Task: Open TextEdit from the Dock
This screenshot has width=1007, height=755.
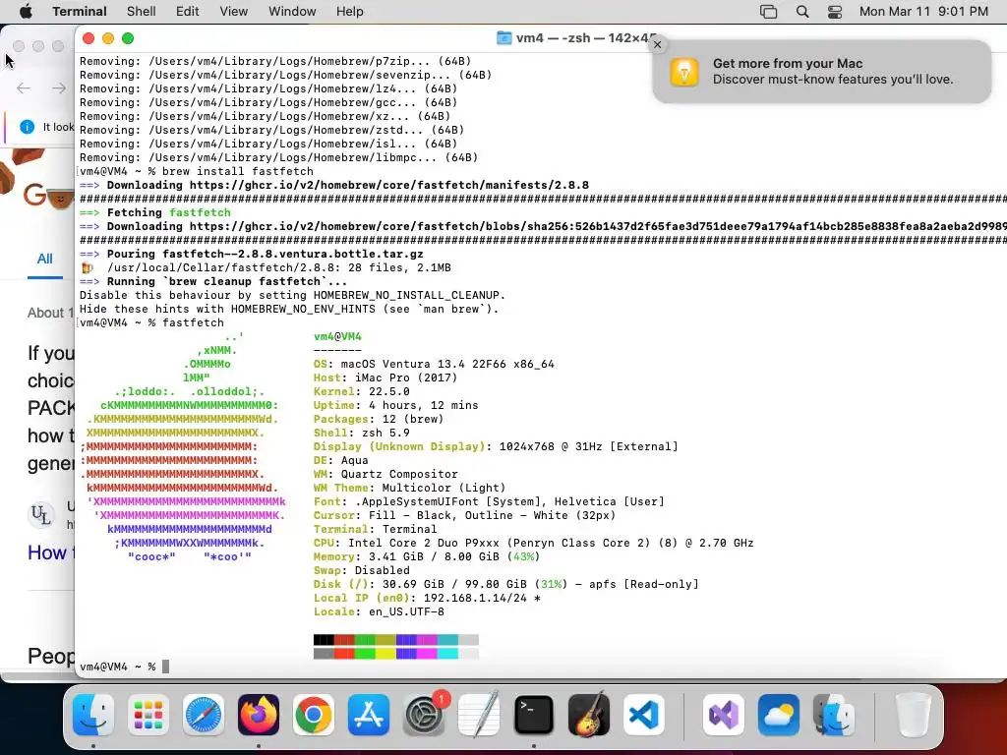Action: click(x=479, y=714)
